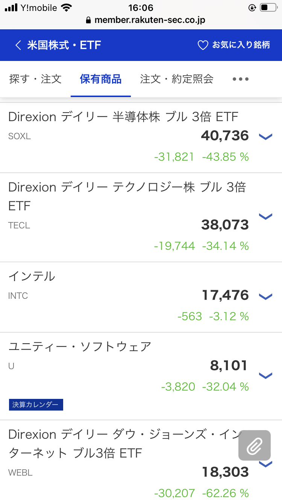Open the 注文・約定照会 tab

tap(177, 79)
